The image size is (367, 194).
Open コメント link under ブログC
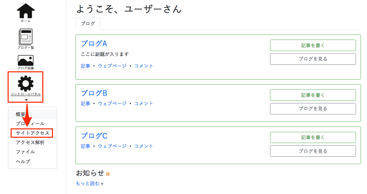pos(144,146)
